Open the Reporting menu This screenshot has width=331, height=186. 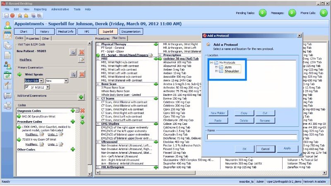pos(40,9)
